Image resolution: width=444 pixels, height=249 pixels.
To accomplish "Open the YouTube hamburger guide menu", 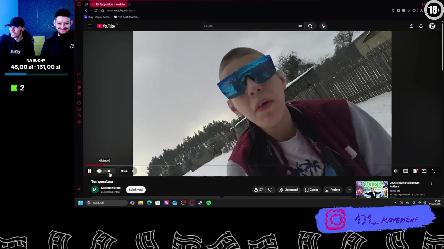I will [x=90, y=26].
